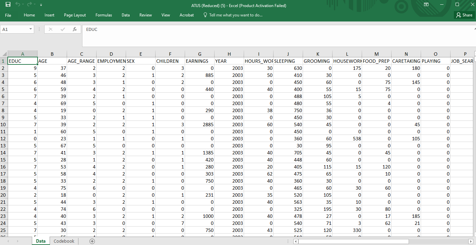Viewport: 476px width, 245px height.
Task: Switch to the Home ribbon tab
Action: tap(29, 15)
